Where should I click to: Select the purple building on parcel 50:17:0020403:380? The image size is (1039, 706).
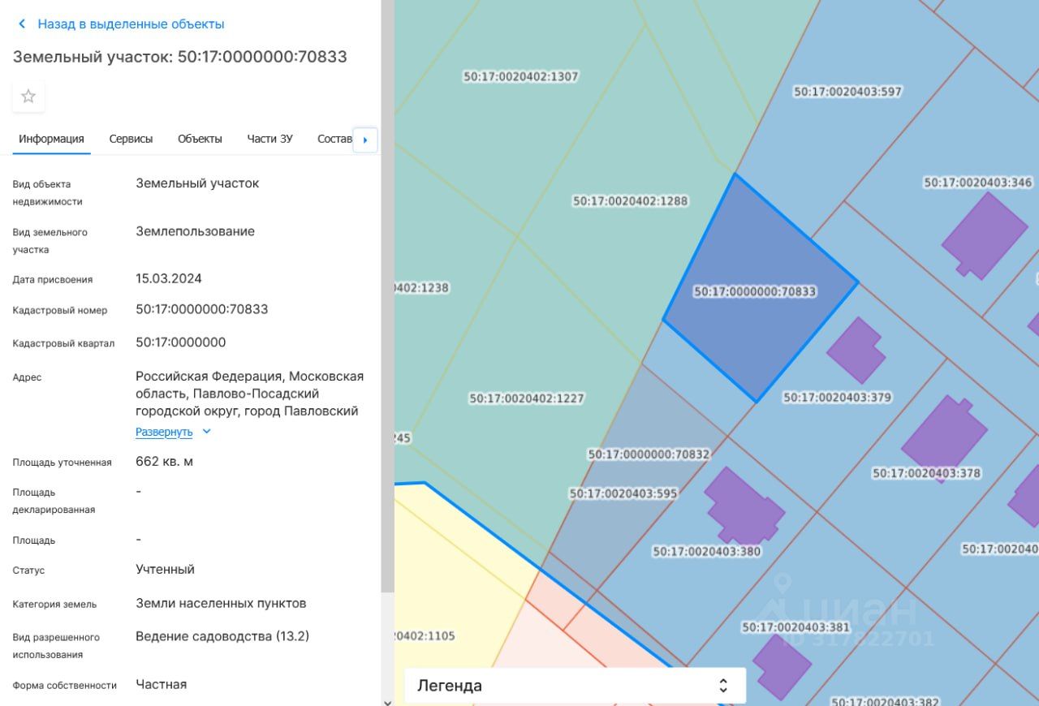(744, 506)
